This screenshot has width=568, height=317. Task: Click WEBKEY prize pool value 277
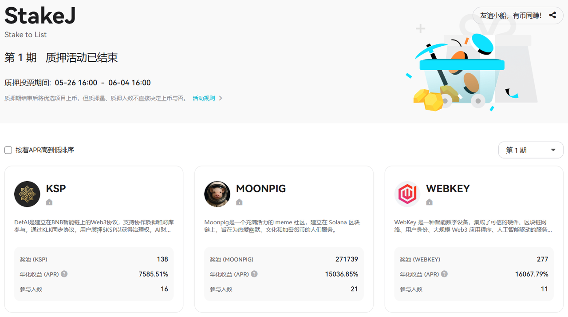[x=542, y=259]
